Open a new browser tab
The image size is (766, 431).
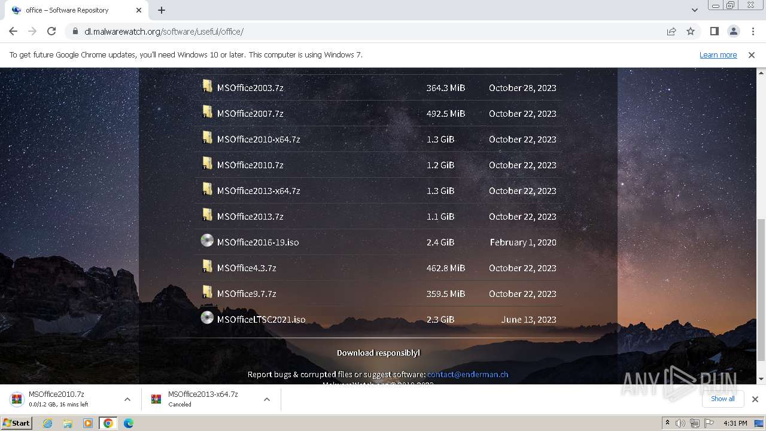click(162, 10)
